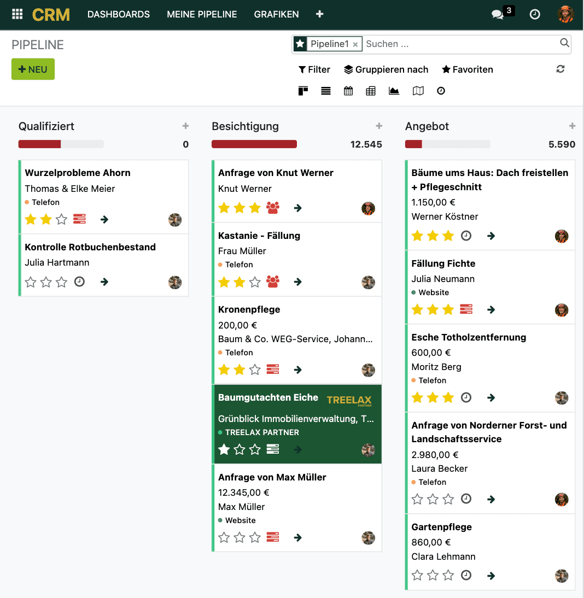Click the 12.545 Besichtigung total
Screen dimensions: 584x598
[366, 144]
